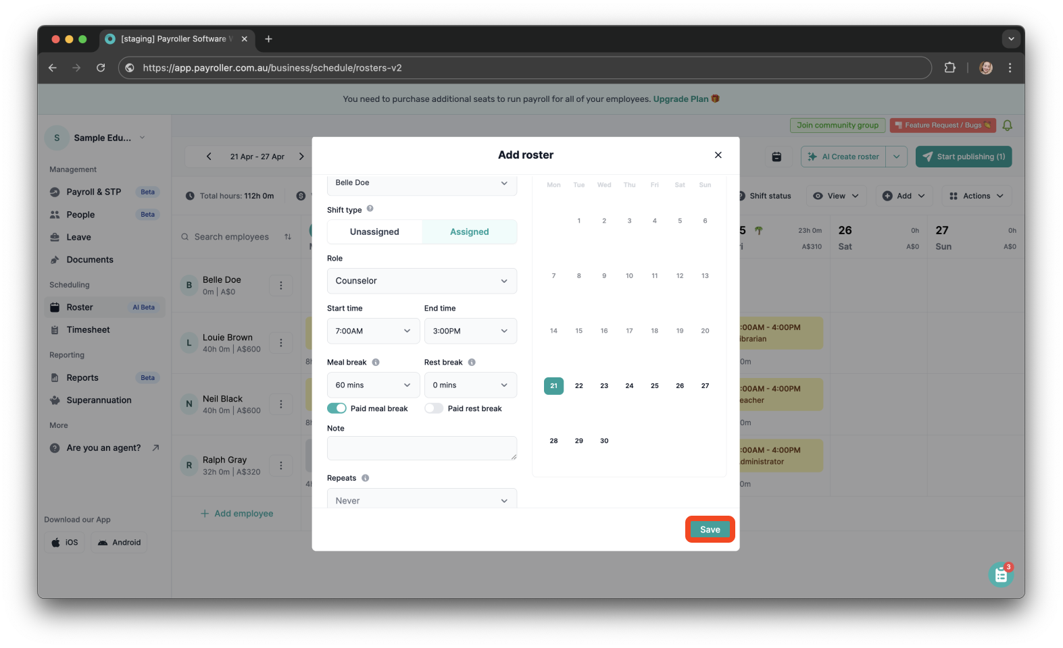Viewport: 1063px width, 648px height.
Task: Open the Actions dropdown
Action: (977, 196)
